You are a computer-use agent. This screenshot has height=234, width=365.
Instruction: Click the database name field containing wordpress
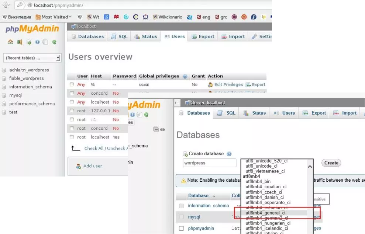209,163
